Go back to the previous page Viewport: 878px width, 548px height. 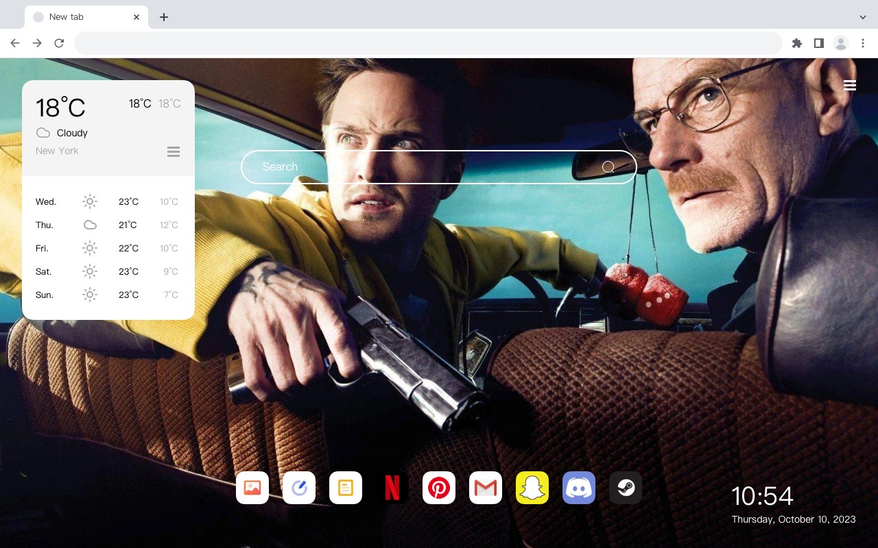[15, 43]
